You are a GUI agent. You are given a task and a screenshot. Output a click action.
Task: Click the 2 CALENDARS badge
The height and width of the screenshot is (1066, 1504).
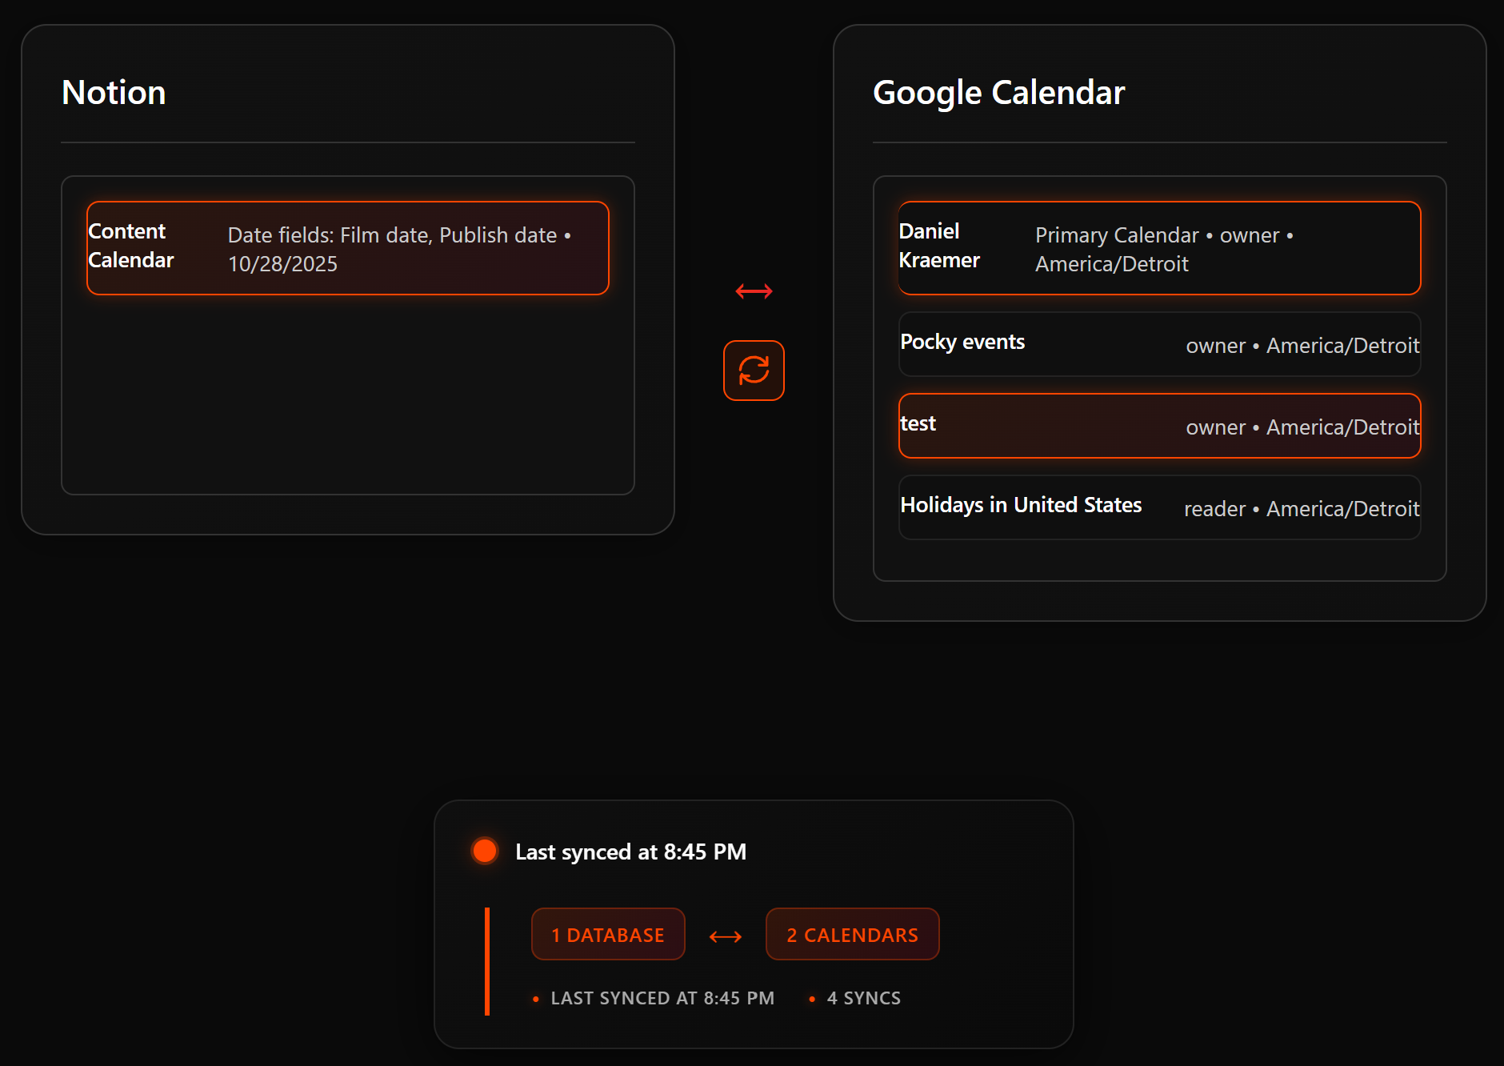852,935
